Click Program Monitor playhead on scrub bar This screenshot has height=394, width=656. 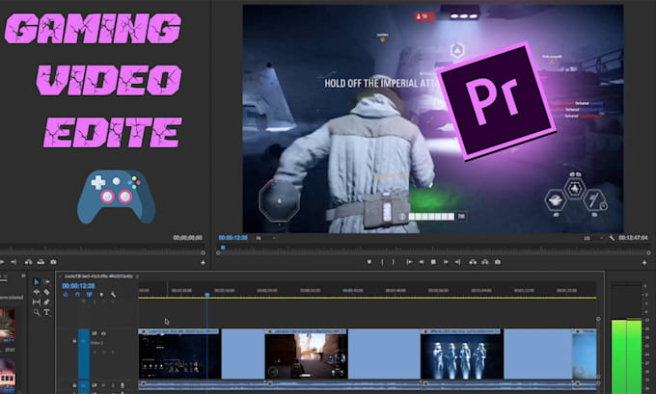223,248
